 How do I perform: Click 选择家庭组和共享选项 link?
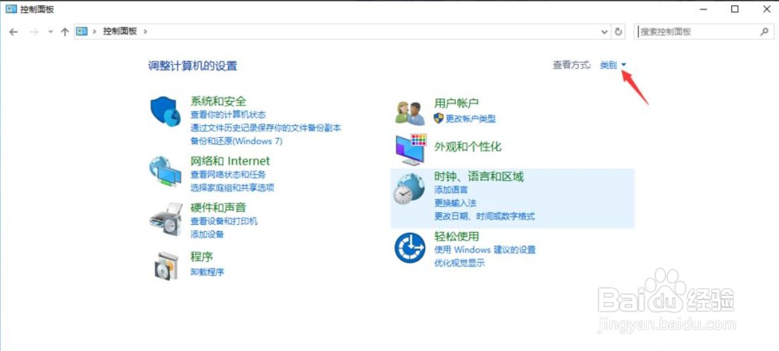click(232, 188)
